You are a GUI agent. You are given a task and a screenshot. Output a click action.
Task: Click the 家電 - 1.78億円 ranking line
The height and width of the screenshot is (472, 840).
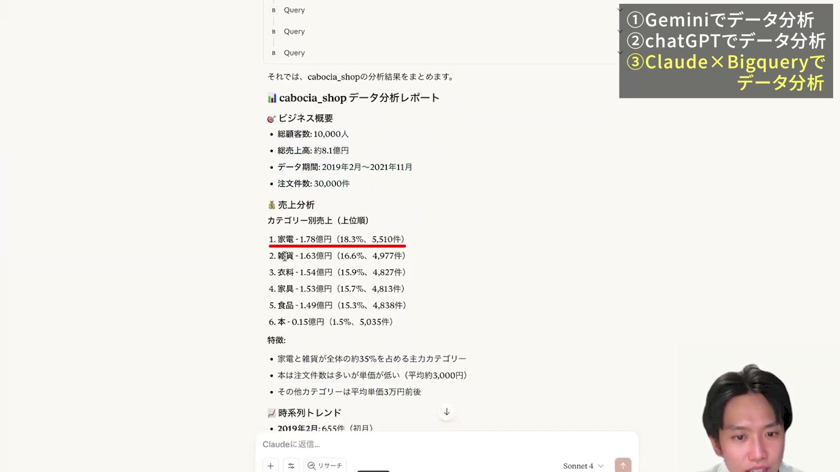[337, 239]
